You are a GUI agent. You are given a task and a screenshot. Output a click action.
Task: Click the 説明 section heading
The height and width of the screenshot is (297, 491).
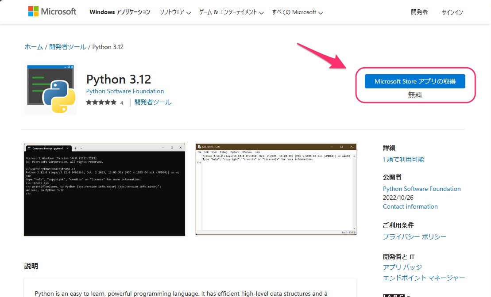click(31, 266)
